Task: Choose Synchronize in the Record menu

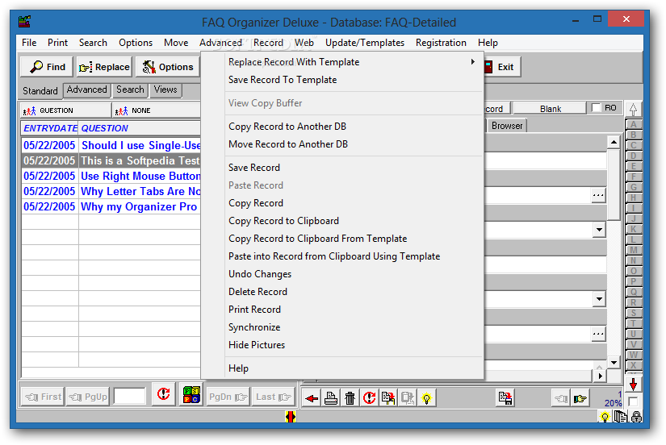Action: point(254,327)
